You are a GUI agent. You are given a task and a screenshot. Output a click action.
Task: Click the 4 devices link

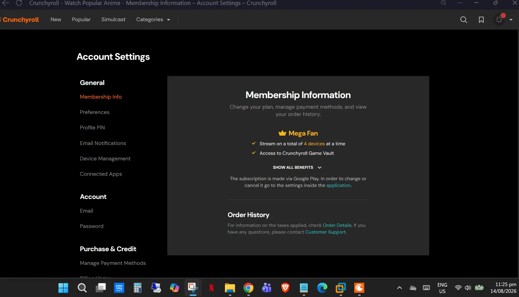click(x=314, y=144)
